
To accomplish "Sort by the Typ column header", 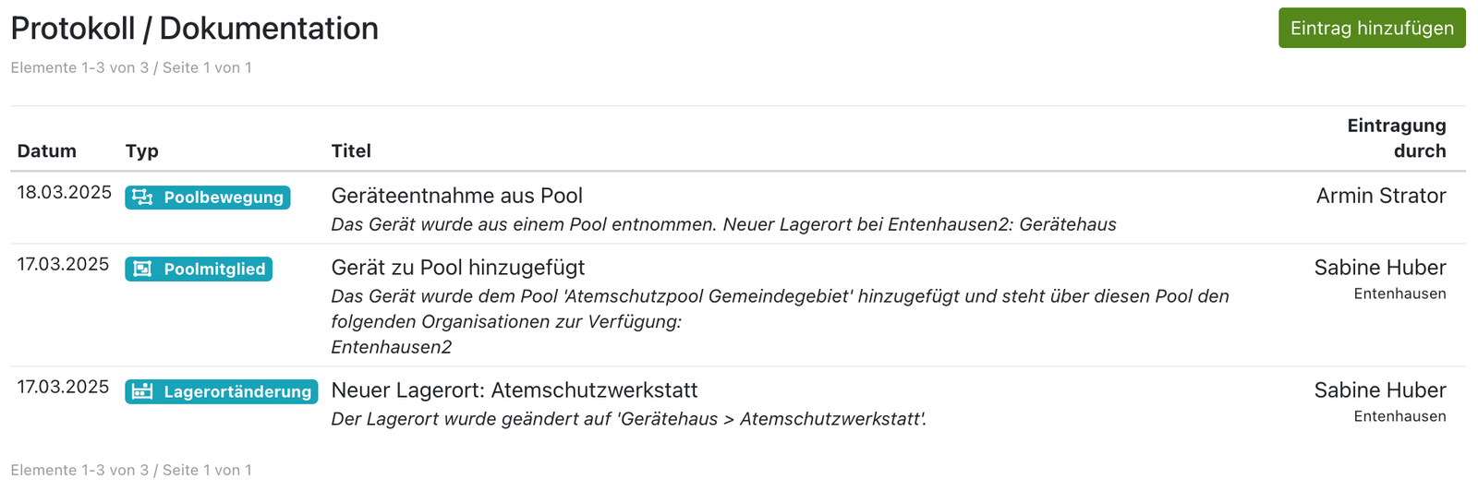I will pos(142,151).
